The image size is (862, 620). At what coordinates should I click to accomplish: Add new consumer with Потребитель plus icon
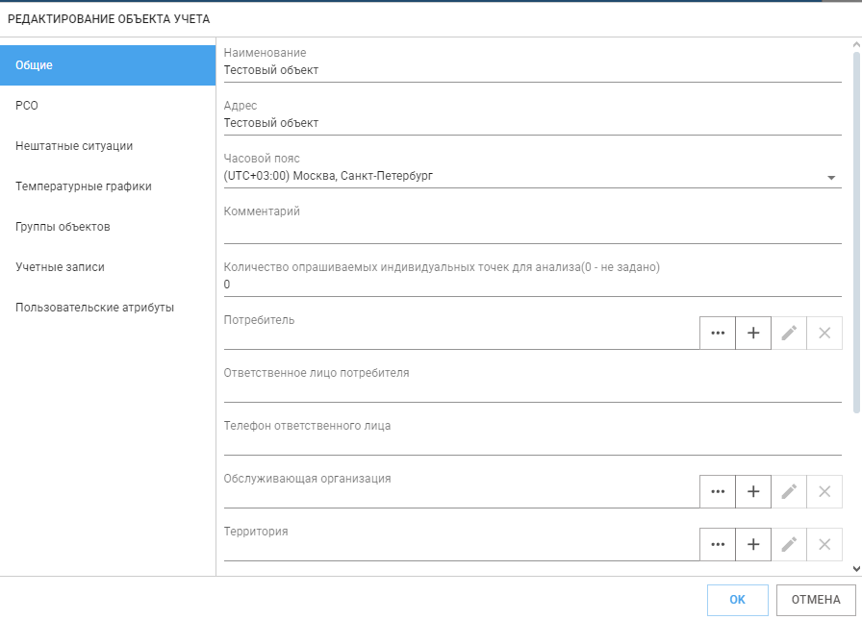tap(753, 333)
